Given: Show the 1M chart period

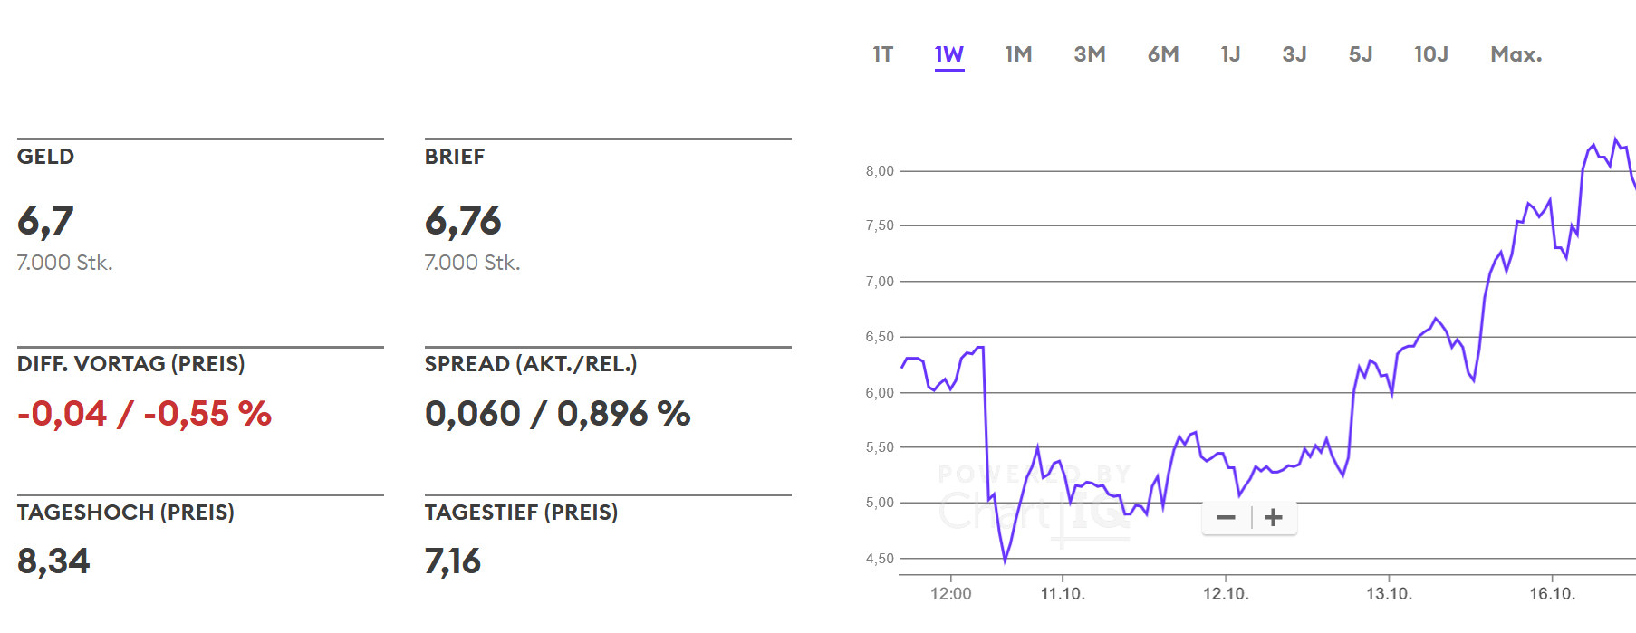Looking at the screenshot, I should pyautogui.click(x=1018, y=54).
